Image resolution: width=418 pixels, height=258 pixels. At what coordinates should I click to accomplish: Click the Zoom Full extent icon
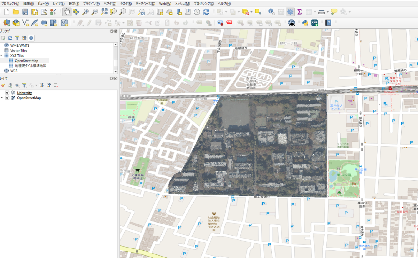104,12
